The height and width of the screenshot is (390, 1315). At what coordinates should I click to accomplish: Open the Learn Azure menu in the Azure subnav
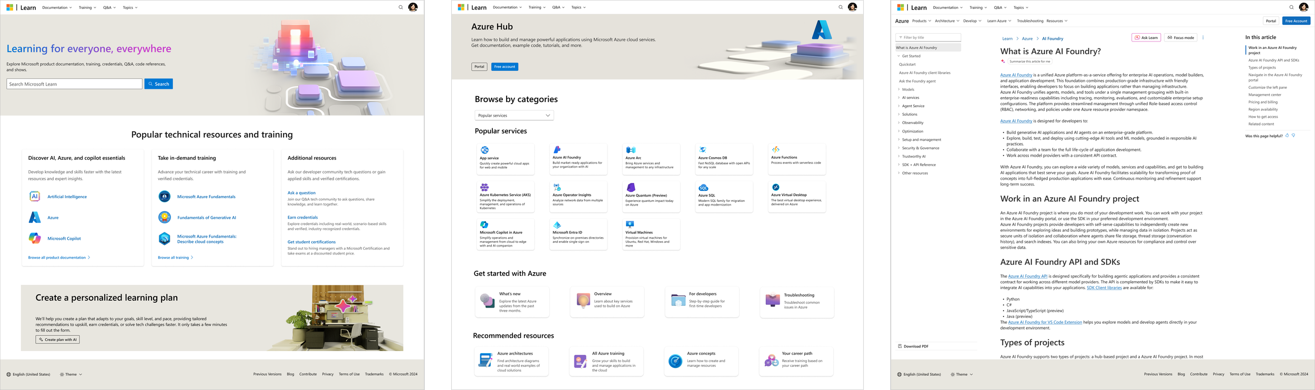pos(999,21)
